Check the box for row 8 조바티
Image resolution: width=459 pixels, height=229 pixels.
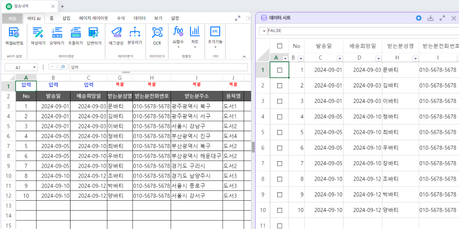point(279,179)
